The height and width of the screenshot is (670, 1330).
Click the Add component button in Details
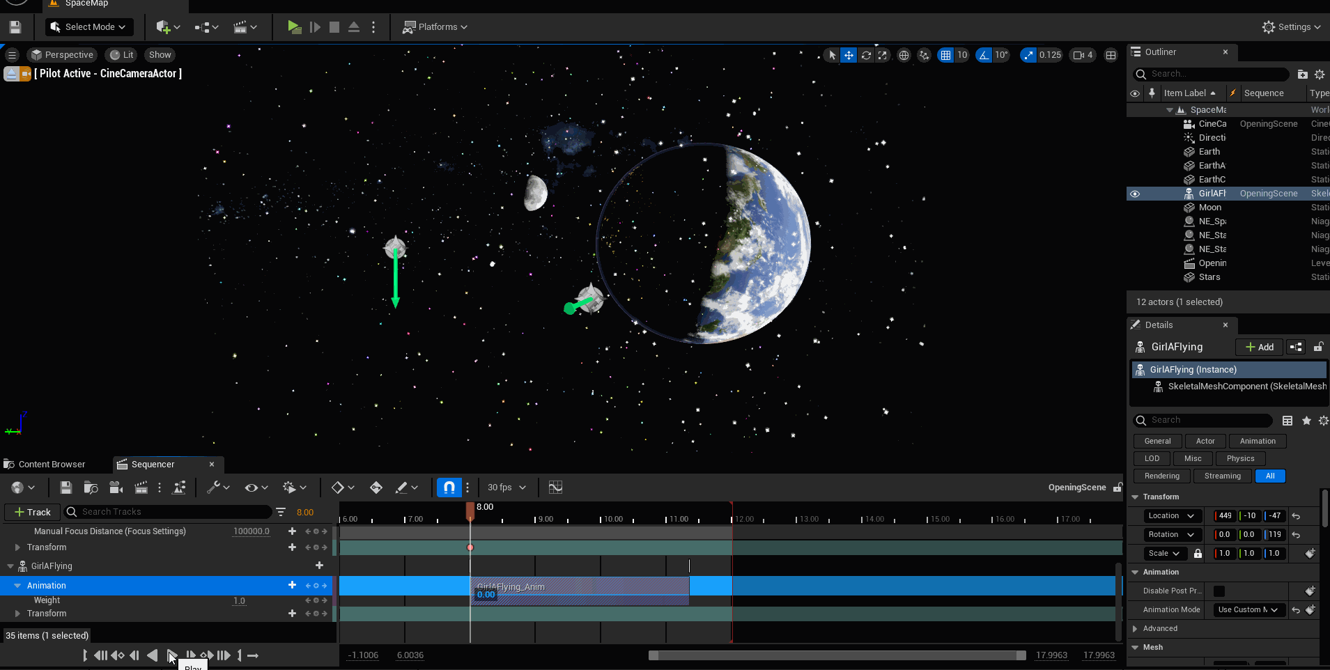coord(1259,347)
